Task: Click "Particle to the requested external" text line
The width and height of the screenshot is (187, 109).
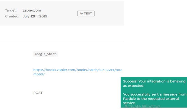Action: point(151,99)
